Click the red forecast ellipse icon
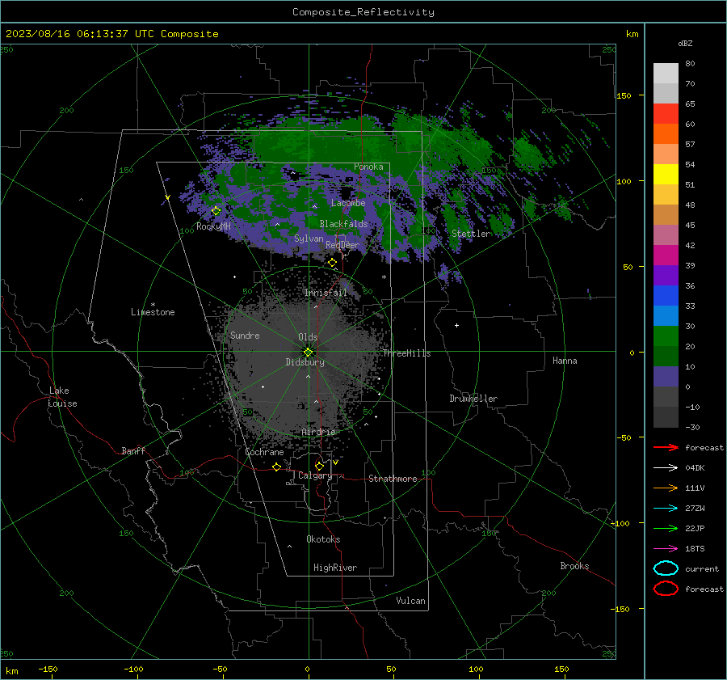Viewport: 727px width, 680px height. click(x=666, y=589)
